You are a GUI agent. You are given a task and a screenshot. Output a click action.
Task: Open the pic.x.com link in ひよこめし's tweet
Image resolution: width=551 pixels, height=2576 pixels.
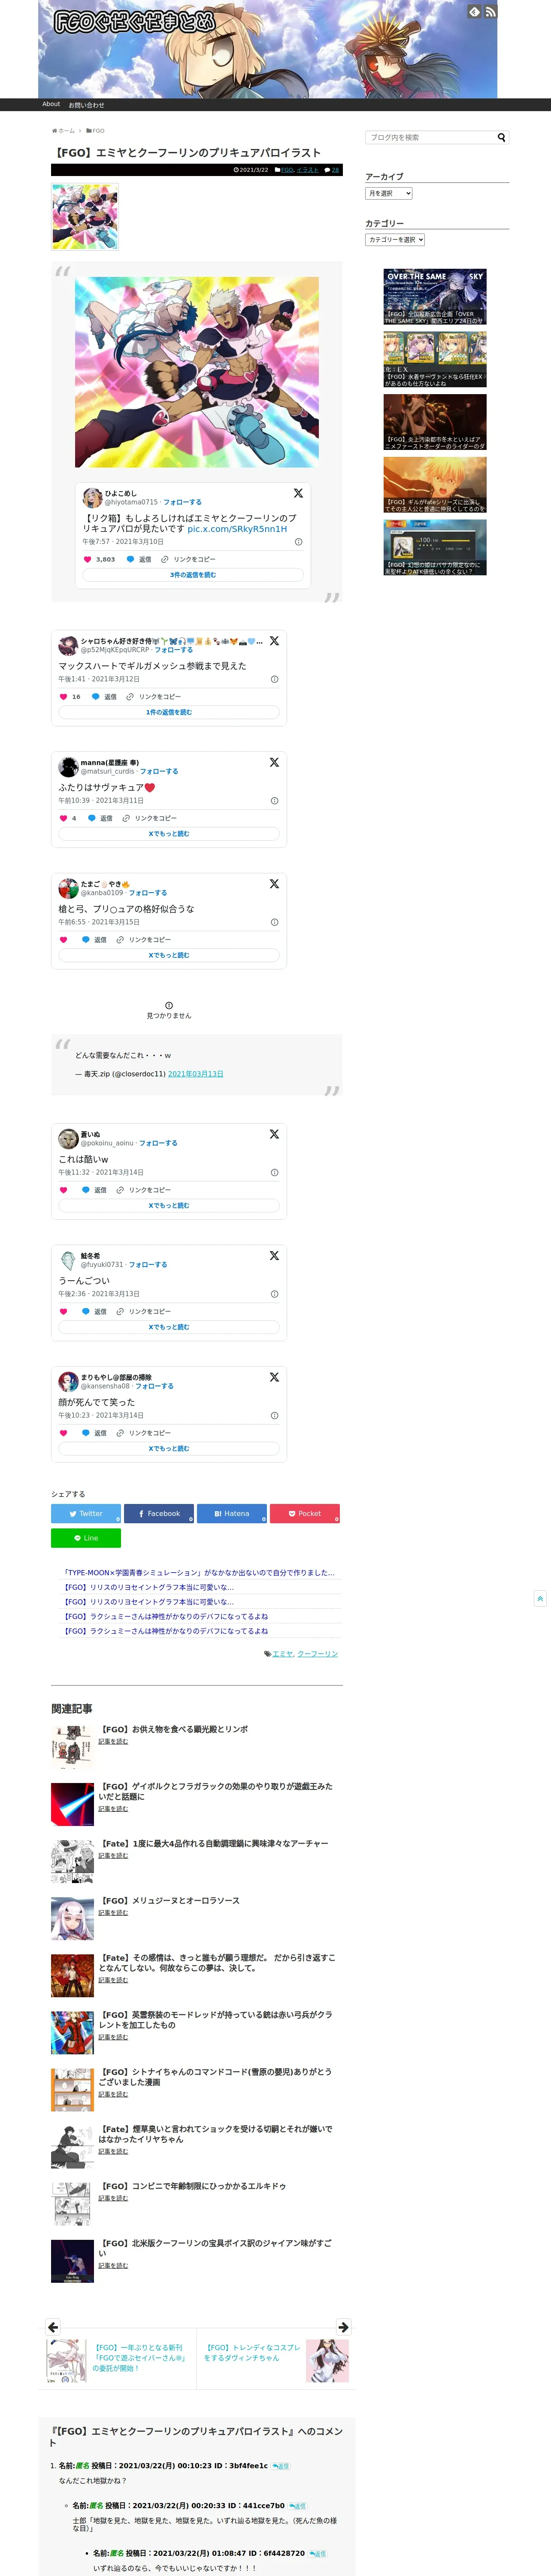click(237, 529)
